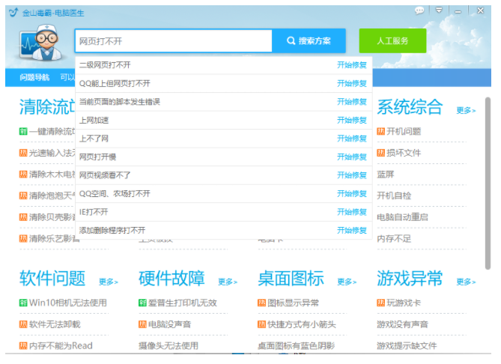501x364 pixels.
Task: Click inside the 网页打不开 search field
Action: (173, 40)
